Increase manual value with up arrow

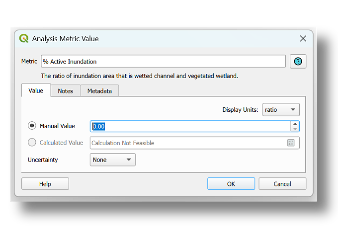click(295, 124)
